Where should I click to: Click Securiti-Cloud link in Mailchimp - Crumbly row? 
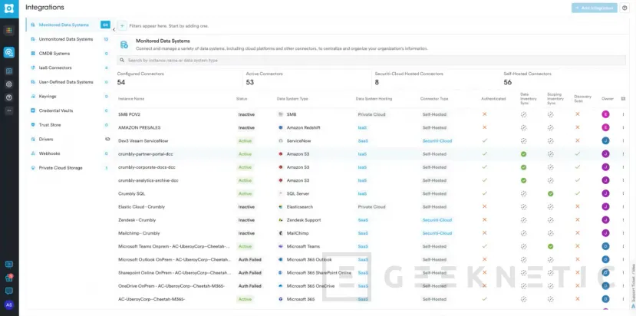(437, 233)
